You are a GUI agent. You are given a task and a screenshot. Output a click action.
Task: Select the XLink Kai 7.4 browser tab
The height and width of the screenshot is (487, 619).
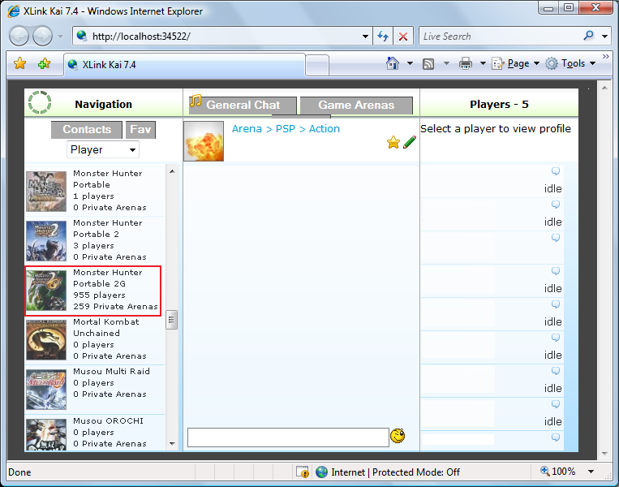(x=184, y=65)
